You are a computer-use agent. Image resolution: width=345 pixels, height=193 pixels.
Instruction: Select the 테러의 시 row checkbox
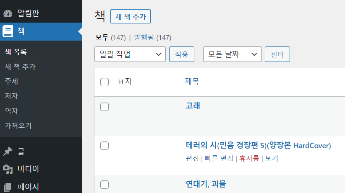105,146
